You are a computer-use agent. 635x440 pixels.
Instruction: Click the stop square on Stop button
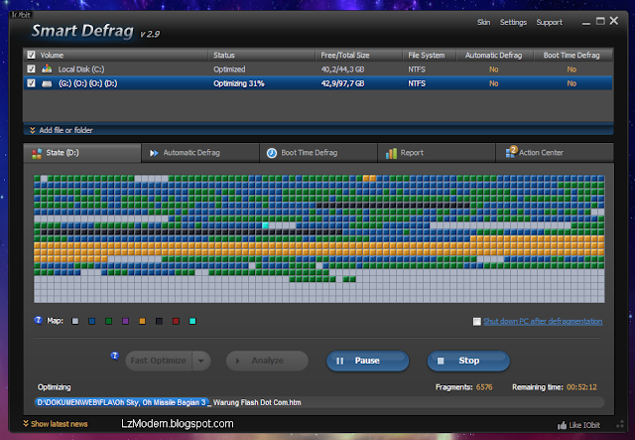tap(441, 361)
